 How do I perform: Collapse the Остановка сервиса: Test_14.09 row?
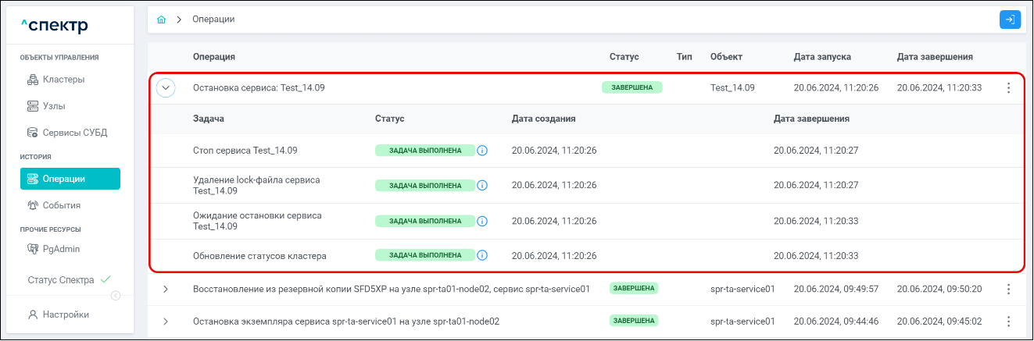(166, 88)
